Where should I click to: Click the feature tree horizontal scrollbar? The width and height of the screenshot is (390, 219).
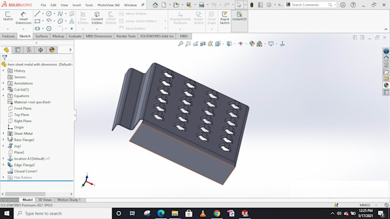pyautogui.click(x=25, y=194)
